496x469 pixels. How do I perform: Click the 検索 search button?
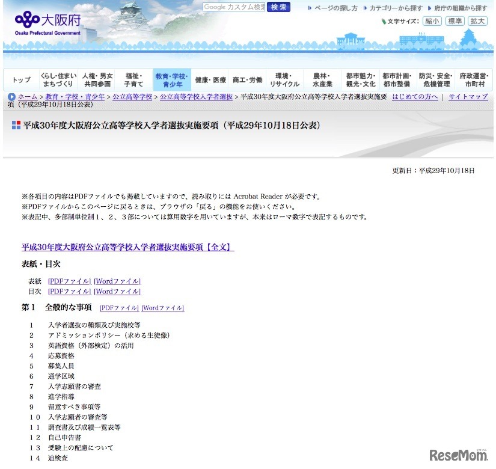(x=277, y=7)
